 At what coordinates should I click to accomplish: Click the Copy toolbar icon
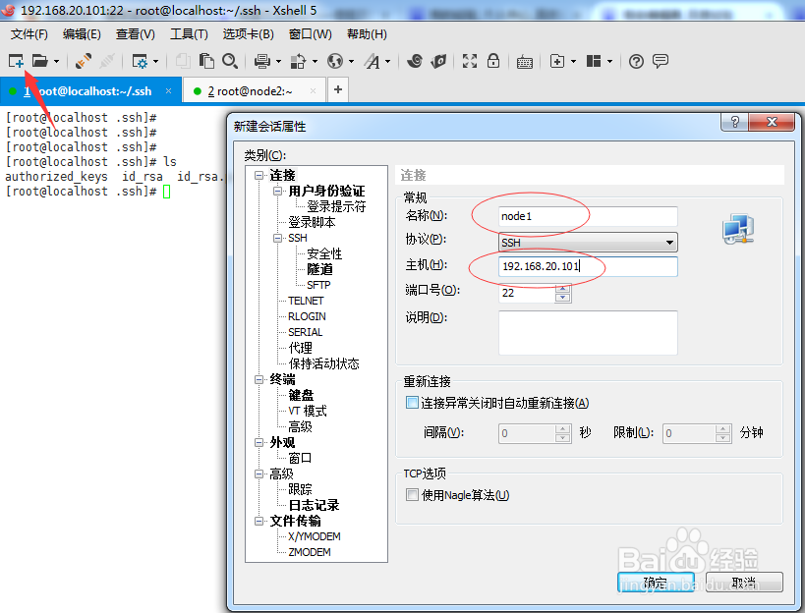pyautogui.click(x=183, y=61)
